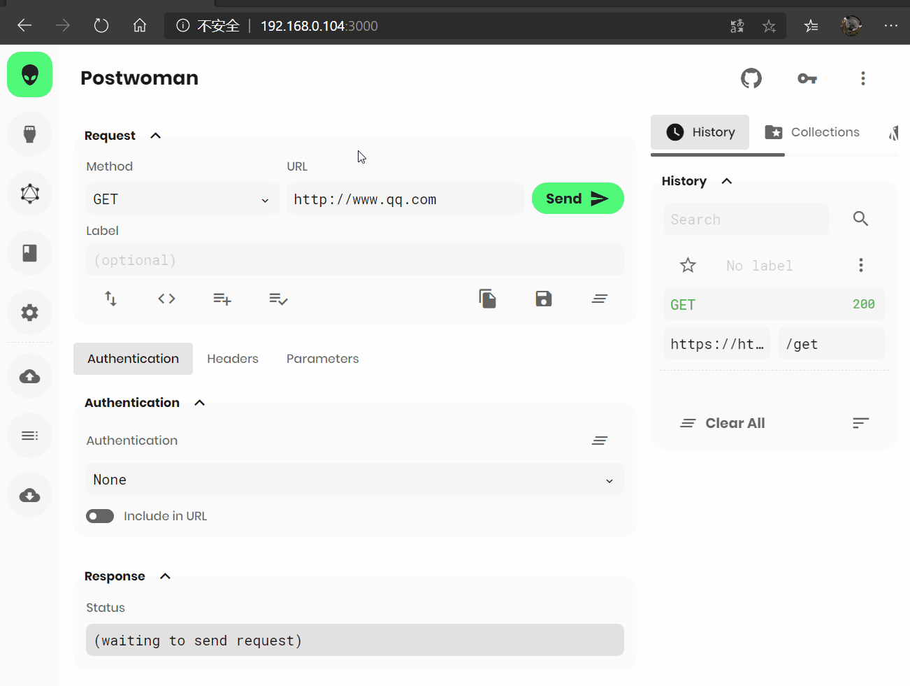910x686 pixels.
Task: Select the History tab
Action: (700, 132)
